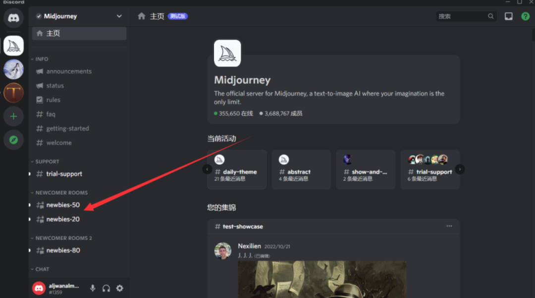Collapse the CHAT category
Image resolution: width=535 pixels, height=298 pixels.
pyautogui.click(x=40, y=269)
